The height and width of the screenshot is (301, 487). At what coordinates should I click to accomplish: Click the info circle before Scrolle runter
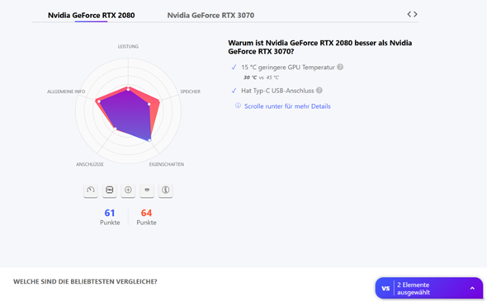pos(238,106)
